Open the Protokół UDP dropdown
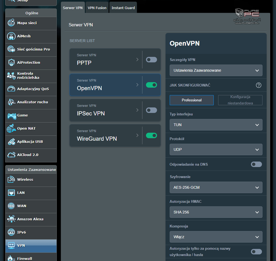 (216, 150)
